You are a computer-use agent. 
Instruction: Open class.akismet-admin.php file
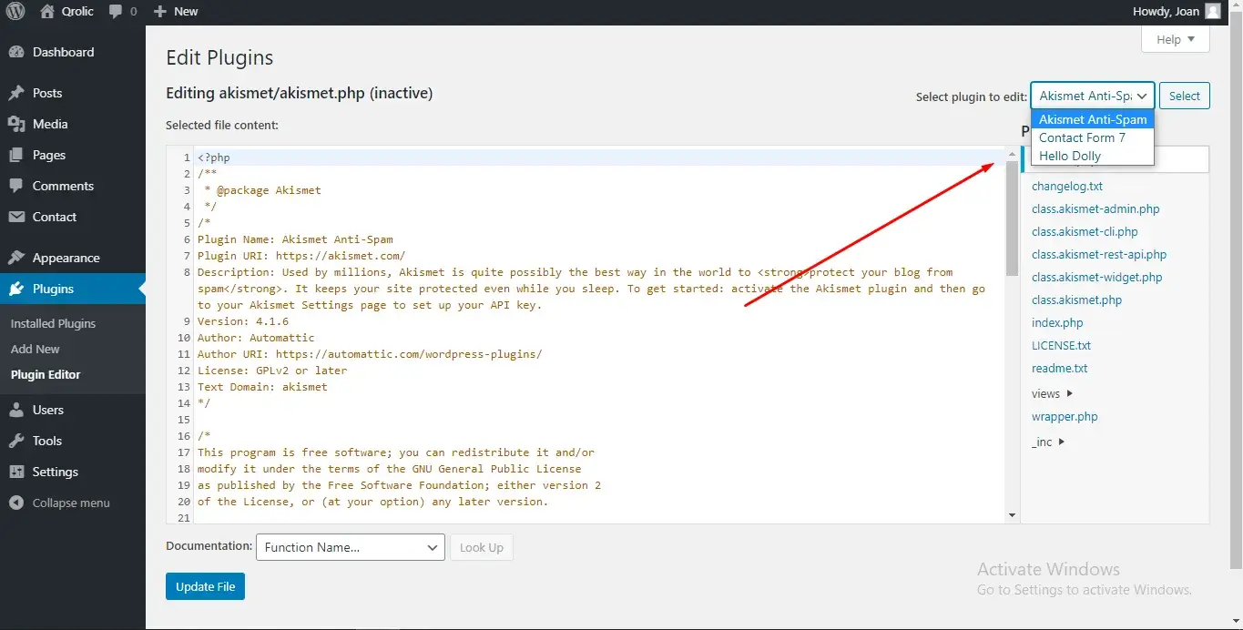[1095, 208]
